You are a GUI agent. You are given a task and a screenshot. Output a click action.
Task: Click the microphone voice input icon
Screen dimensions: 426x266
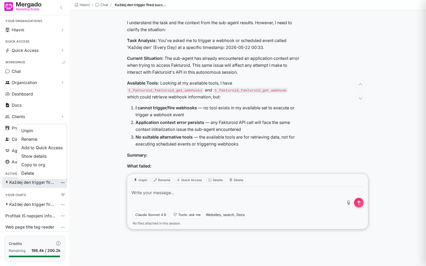tap(349, 203)
